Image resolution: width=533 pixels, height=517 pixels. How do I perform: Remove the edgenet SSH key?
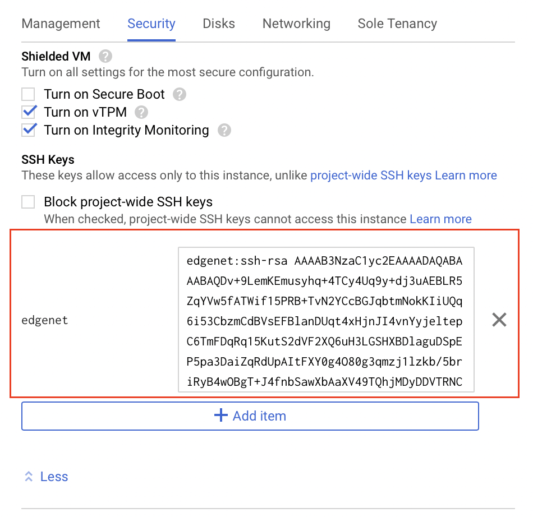[x=499, y=319]
